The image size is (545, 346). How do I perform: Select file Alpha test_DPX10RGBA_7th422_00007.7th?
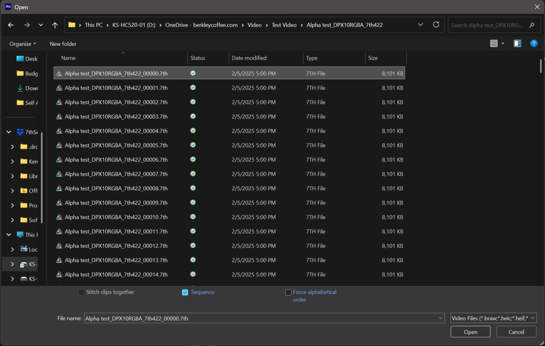tap(116, 174)
